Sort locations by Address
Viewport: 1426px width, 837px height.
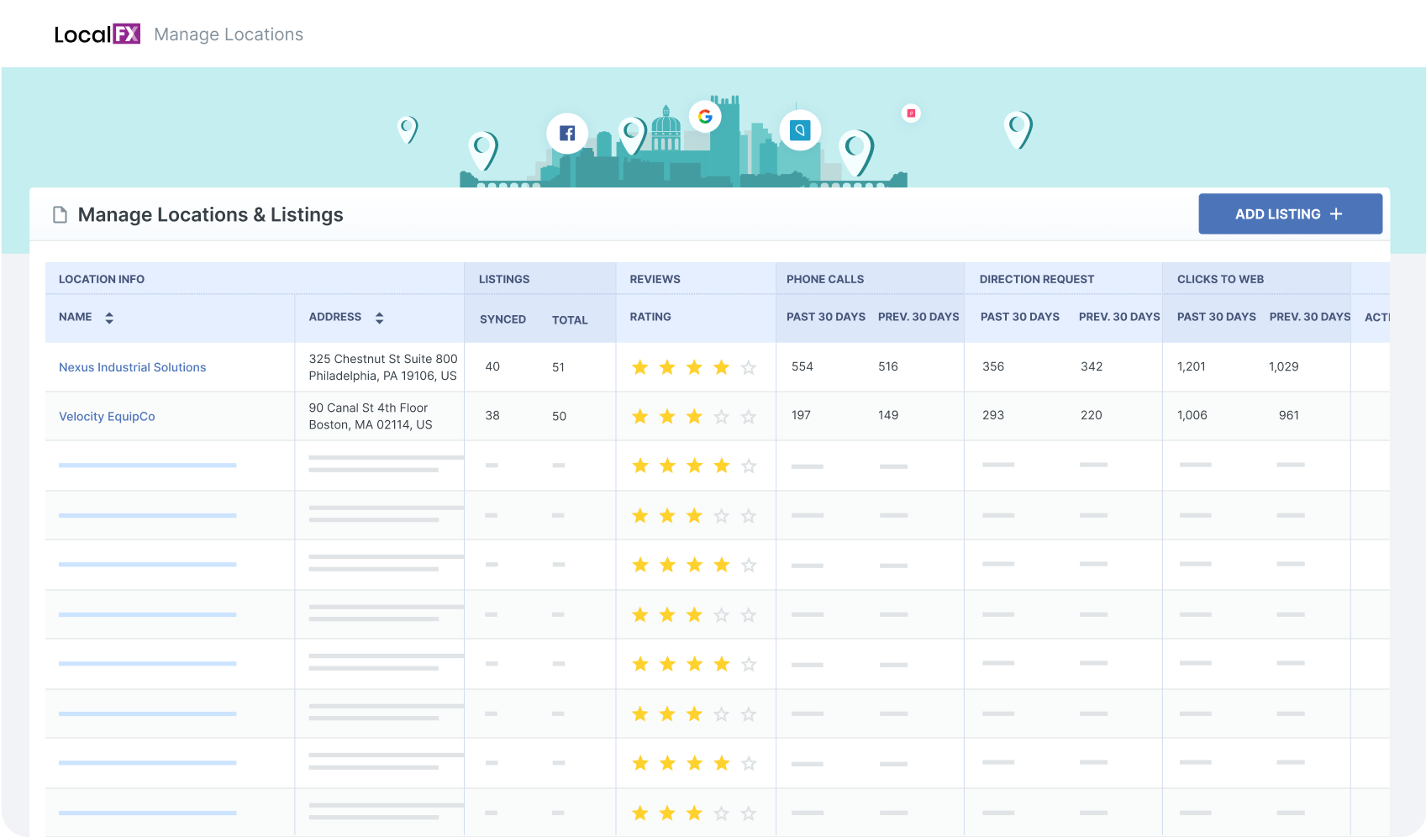[x=379, y=317]
